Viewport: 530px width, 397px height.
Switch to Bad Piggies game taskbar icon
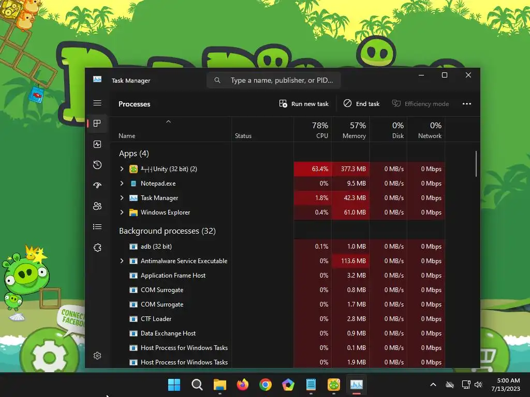click(x=334, y=385)
